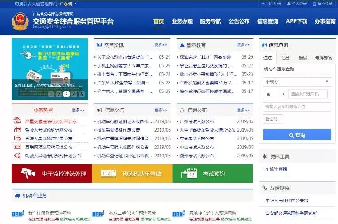Click the blue 查询 search button
338x224 pixels.
pos(297,135)
